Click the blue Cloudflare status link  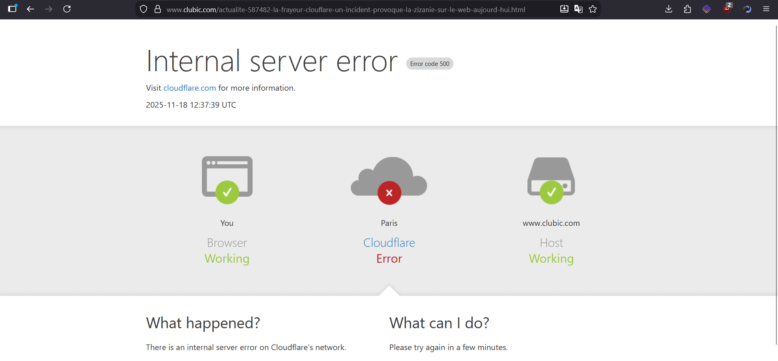pyautogui.click(x=389, y=243)
